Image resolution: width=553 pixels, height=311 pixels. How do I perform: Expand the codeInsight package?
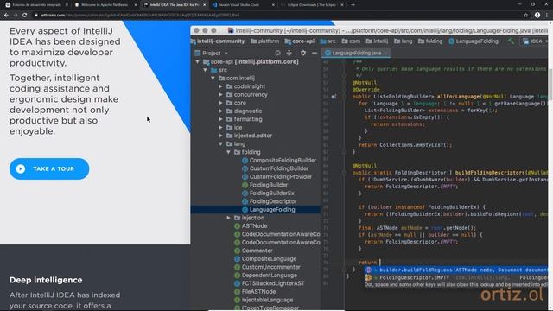[x=221, y=86]
